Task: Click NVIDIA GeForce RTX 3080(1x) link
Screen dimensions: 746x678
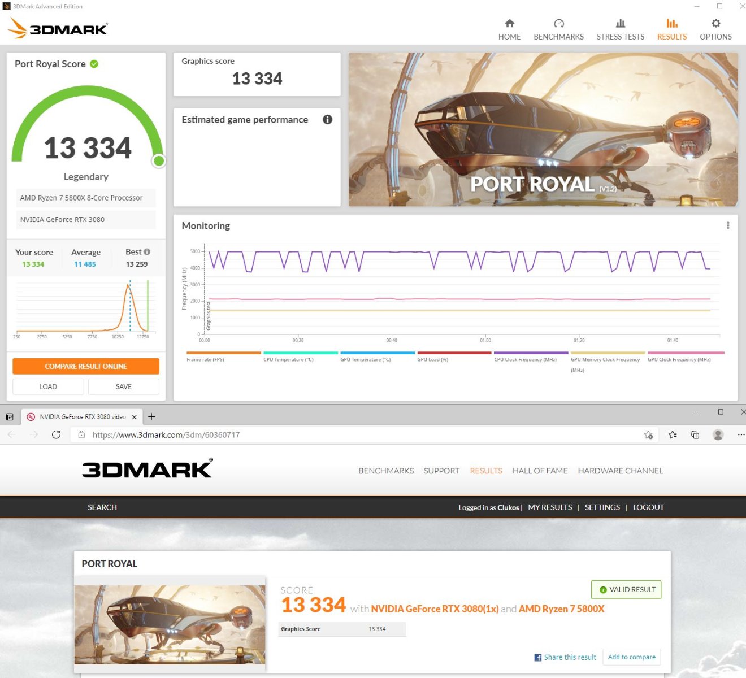Action: click(435, 609)
